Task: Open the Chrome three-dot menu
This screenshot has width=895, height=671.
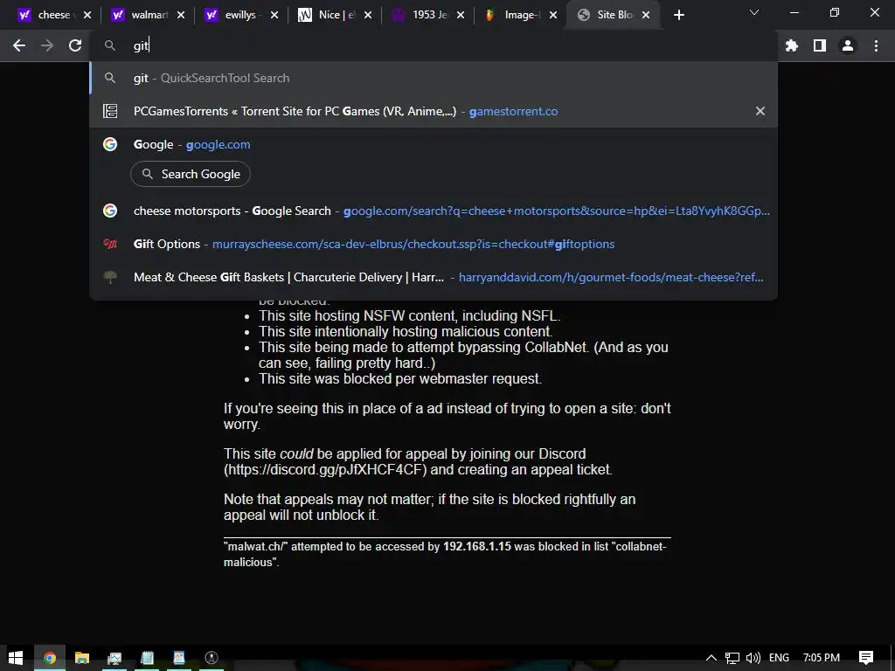Action: coord(876,45)
